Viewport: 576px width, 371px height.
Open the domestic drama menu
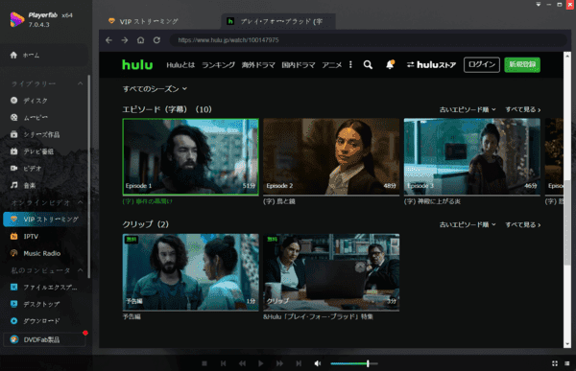[299, 65]
